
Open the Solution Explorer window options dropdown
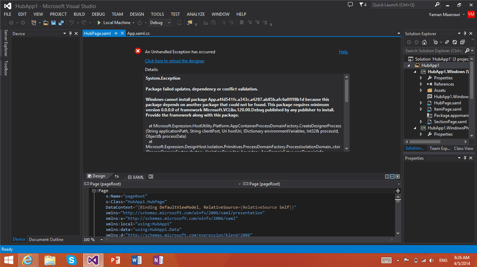459,34
